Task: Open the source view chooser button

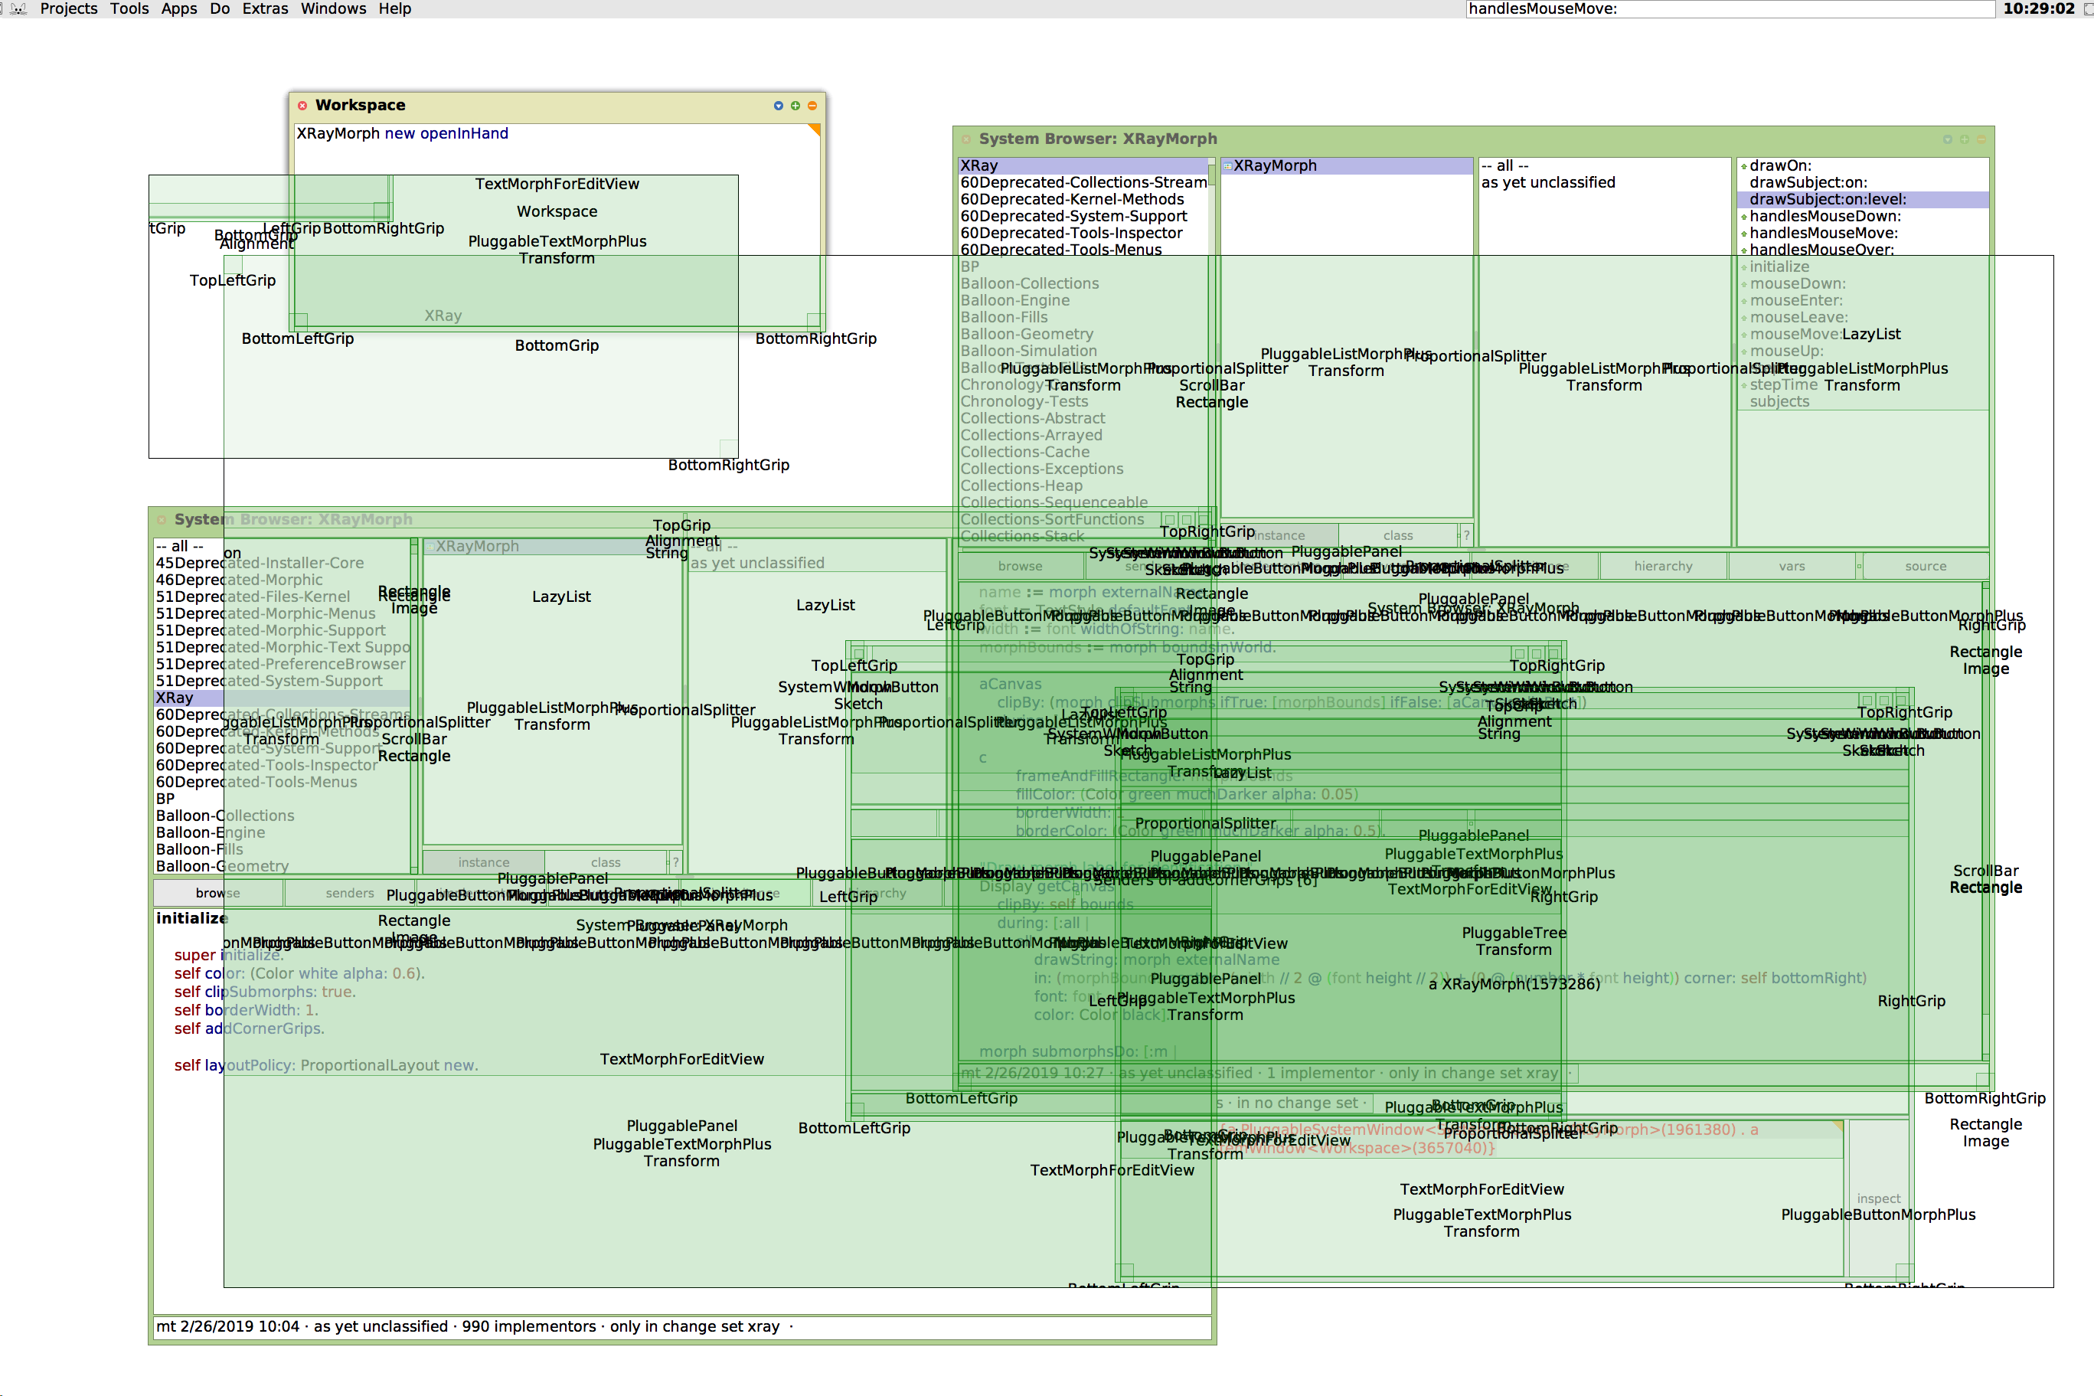Action: [1925, 566]
